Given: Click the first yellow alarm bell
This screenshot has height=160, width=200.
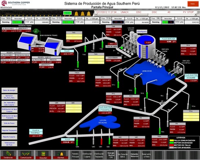Looking at the screenshot, I should (x=76, y=13).
